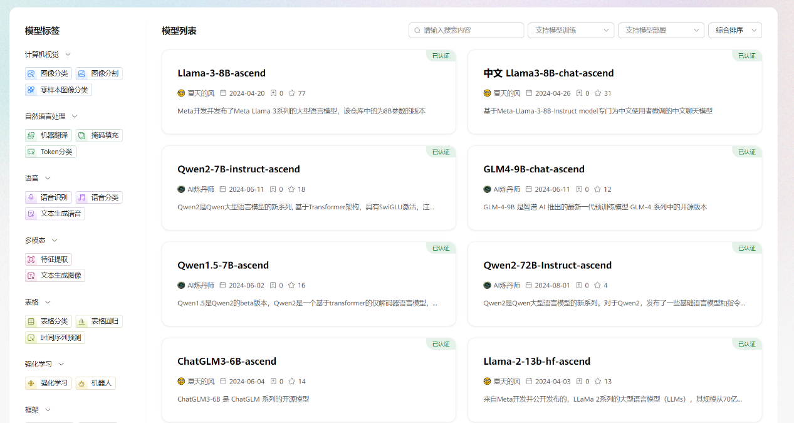Open the Qwen2-72B-Instruct-ascend model
Image resolution: width=794 pixels, height=423 pixels.
(x=547, y=265)
